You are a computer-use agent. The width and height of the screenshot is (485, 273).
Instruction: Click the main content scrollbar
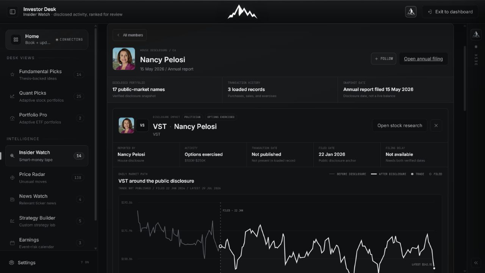click(465, 78)
